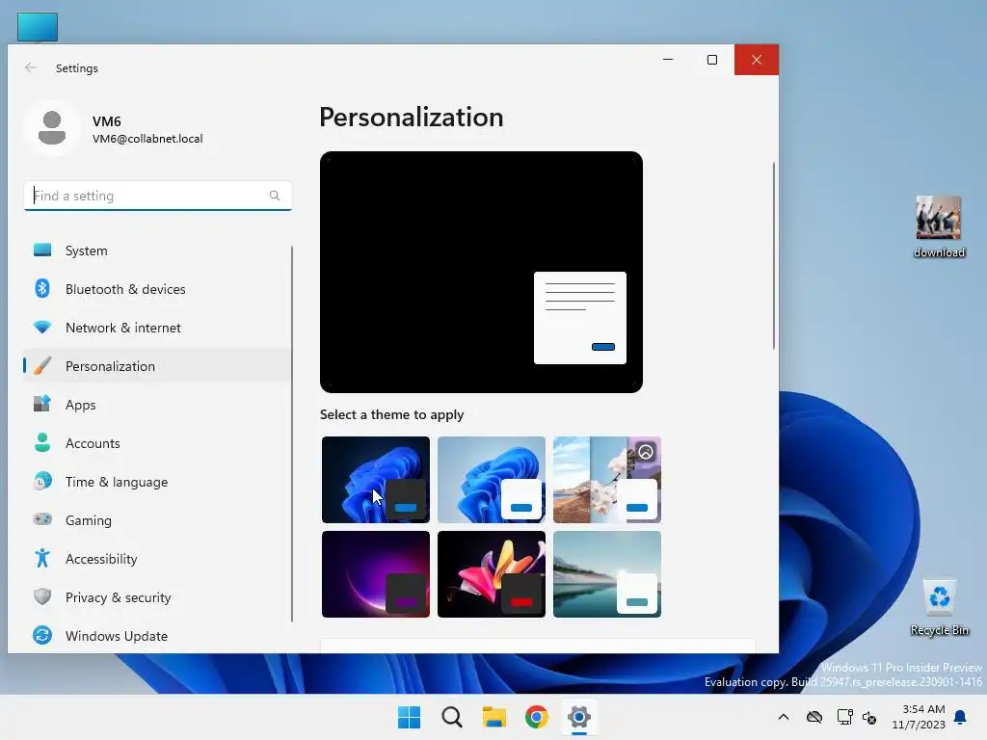Screen dimensions: 987x740
Task: Open the Apps settings category
Action: pos(157,404)
